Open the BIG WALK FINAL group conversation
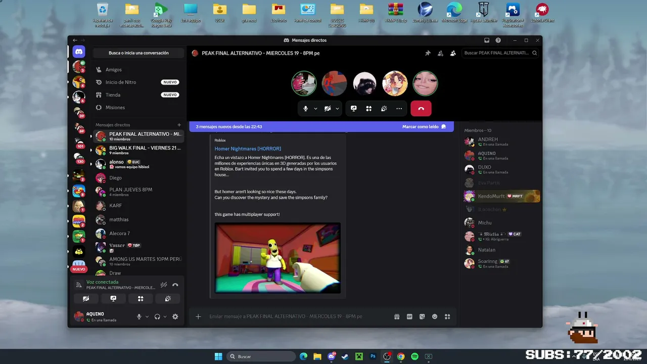 pyautogui.click(x=138, y=150)
